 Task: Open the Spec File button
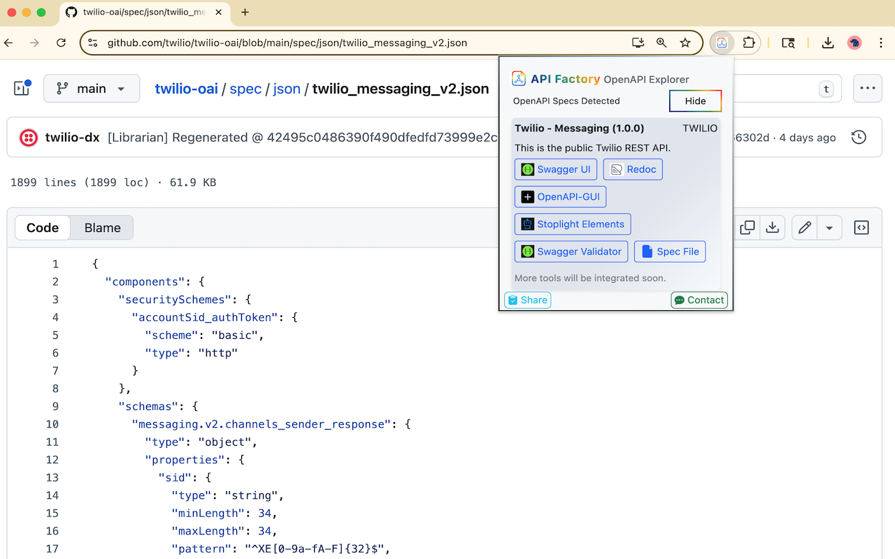(x=670, y=252)
